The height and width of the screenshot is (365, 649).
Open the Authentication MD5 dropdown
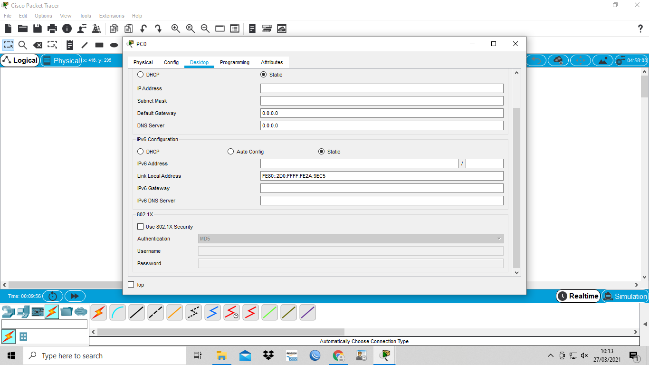pos(351,239)
